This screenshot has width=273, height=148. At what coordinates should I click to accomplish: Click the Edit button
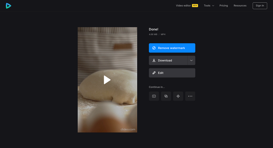pos(172,73)
